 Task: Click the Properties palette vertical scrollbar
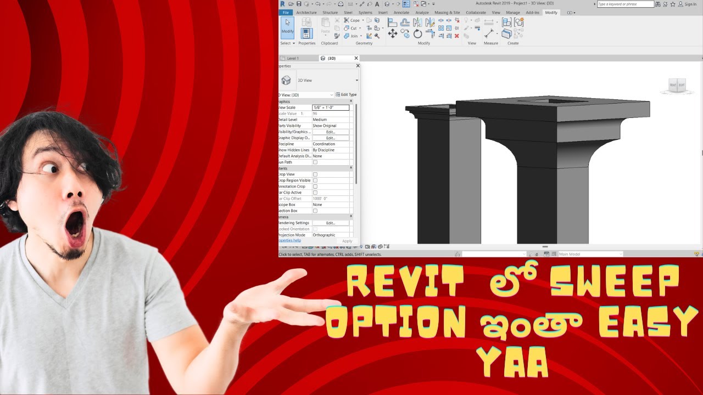356,144
